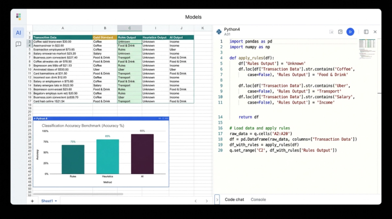Click the Models document title

(193, 17)
